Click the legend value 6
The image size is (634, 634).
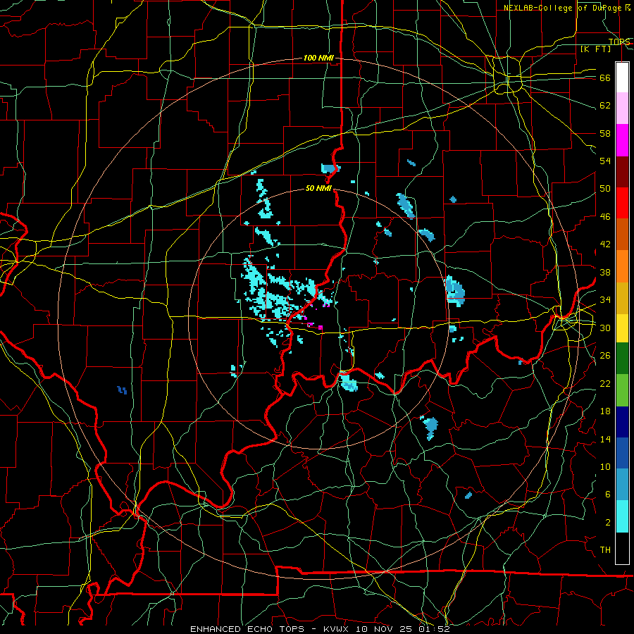point(607,495)
